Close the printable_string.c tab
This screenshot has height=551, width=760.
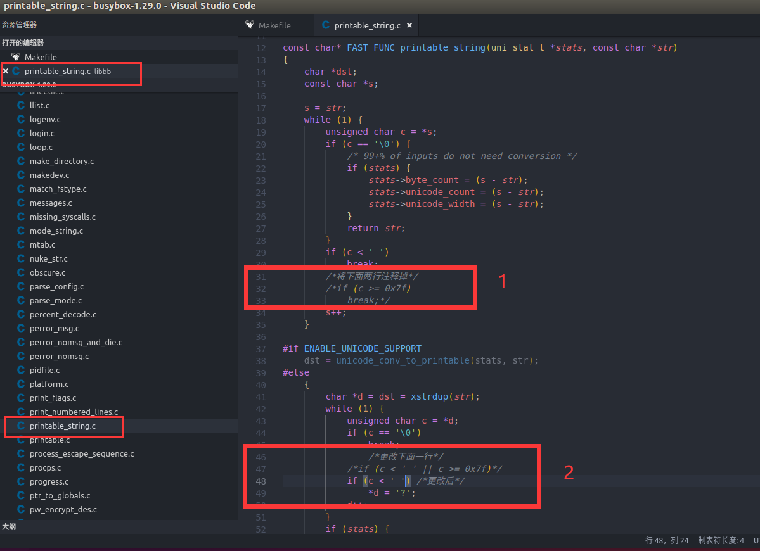tap(409, 25)
